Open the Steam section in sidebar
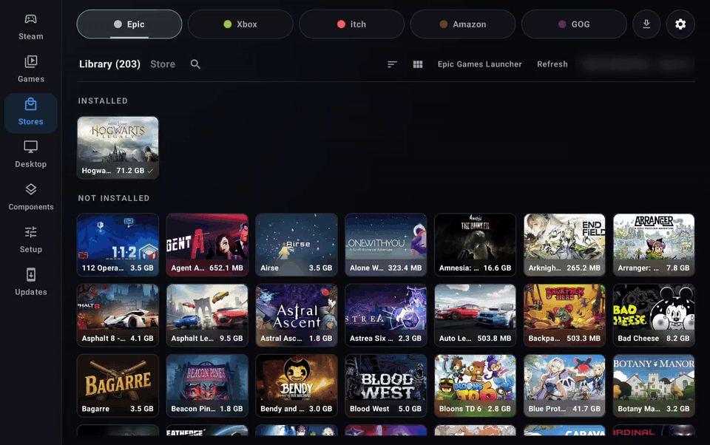This screenshot has width=710, height=445. (31, 27)
